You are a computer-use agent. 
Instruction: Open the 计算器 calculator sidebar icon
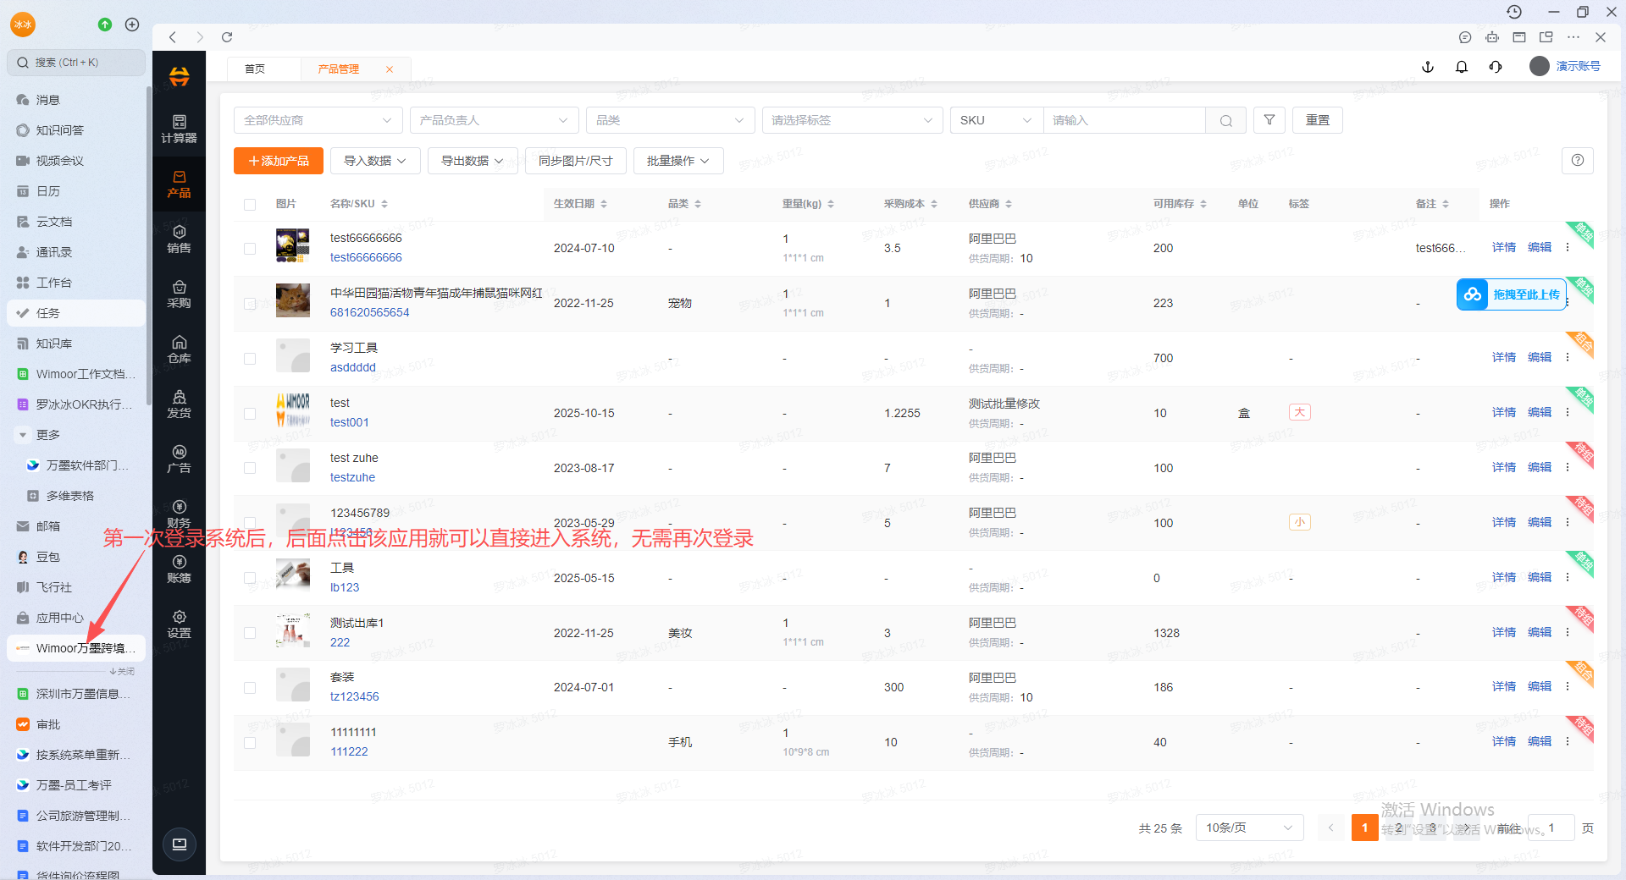pos(179,129)
